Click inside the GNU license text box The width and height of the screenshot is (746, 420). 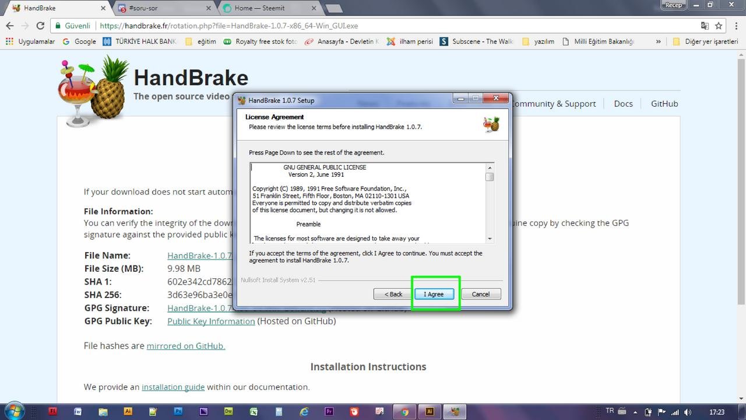click(x=367, y=203)
